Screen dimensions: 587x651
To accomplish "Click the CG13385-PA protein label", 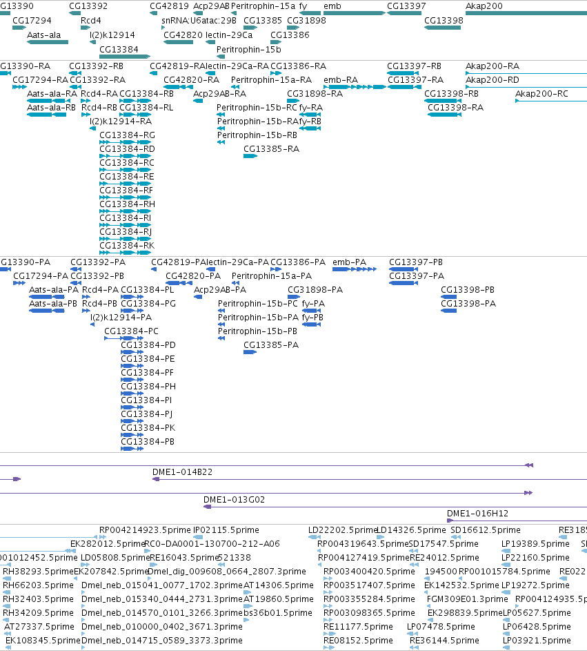I will point(271,345).
